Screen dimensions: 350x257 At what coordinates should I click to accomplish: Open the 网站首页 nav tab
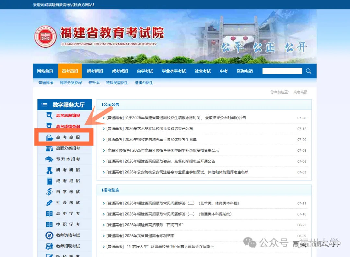[45, 71]
